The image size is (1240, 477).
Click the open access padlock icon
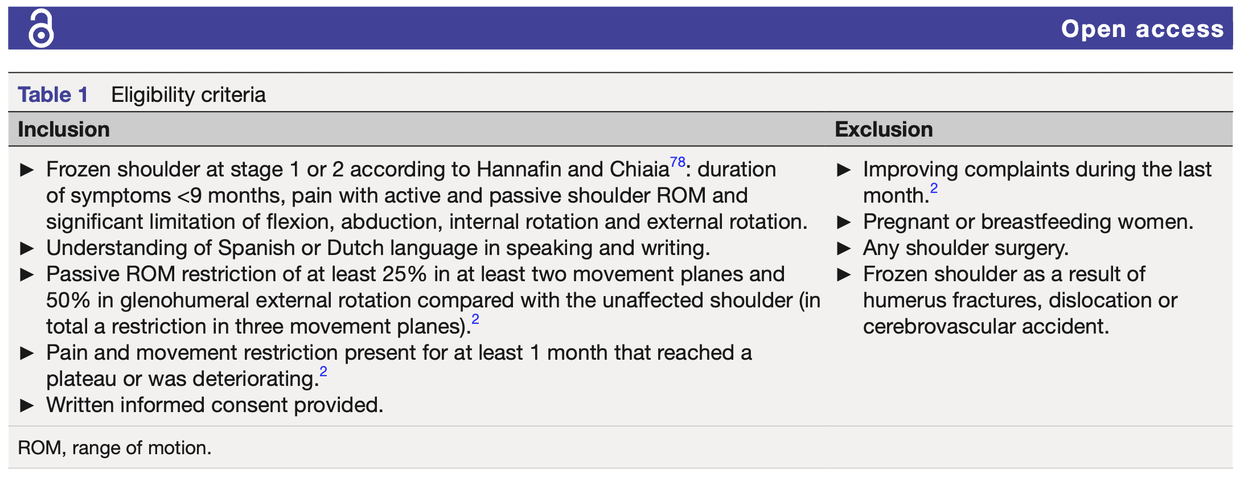[41, 28]
